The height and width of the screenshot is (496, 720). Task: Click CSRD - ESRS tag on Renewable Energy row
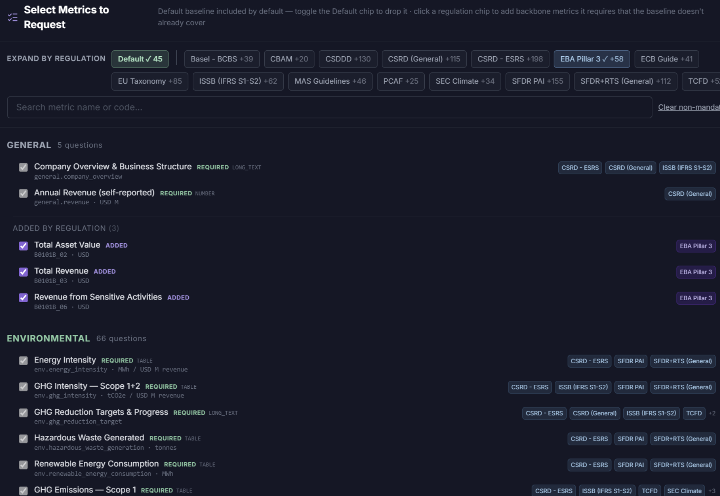point(589,465)
